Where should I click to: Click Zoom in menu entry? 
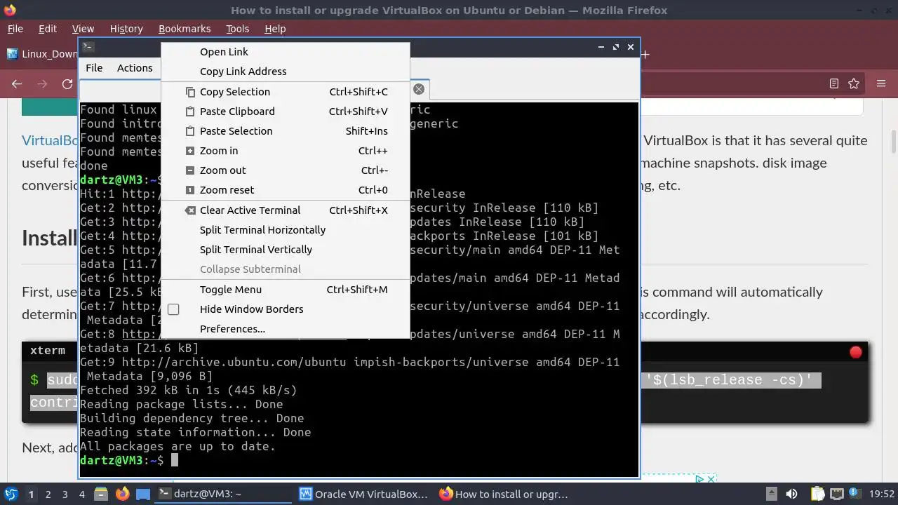pos(285,151)
